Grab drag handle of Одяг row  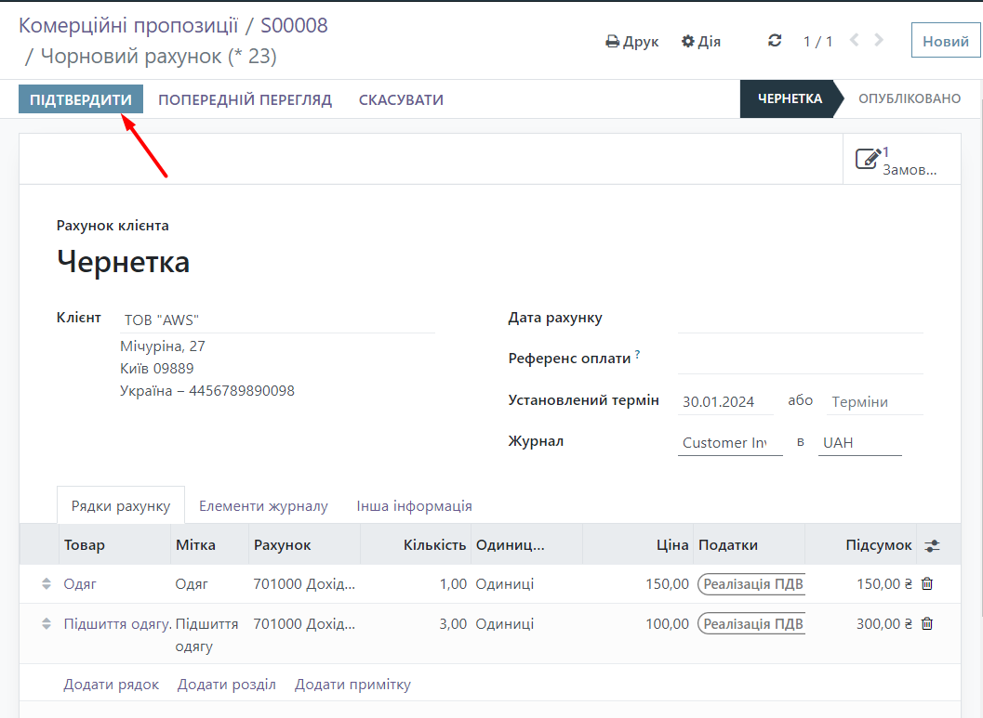pos(46,584)
